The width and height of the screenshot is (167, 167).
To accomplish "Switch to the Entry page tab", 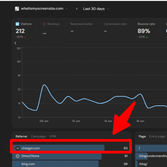I will [x=157, y=136].
